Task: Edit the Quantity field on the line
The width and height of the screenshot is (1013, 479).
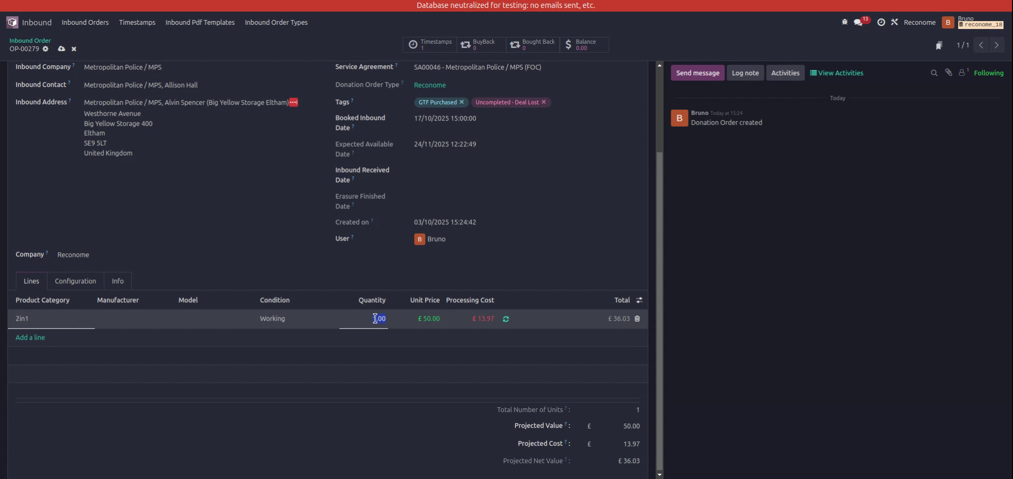Action: tap(378, 319)
